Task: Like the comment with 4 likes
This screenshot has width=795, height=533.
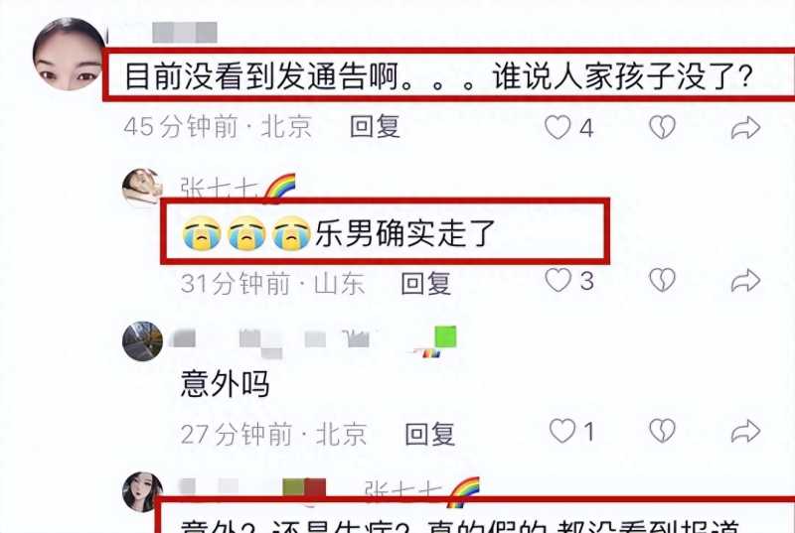Action: (x=557, y=126)
